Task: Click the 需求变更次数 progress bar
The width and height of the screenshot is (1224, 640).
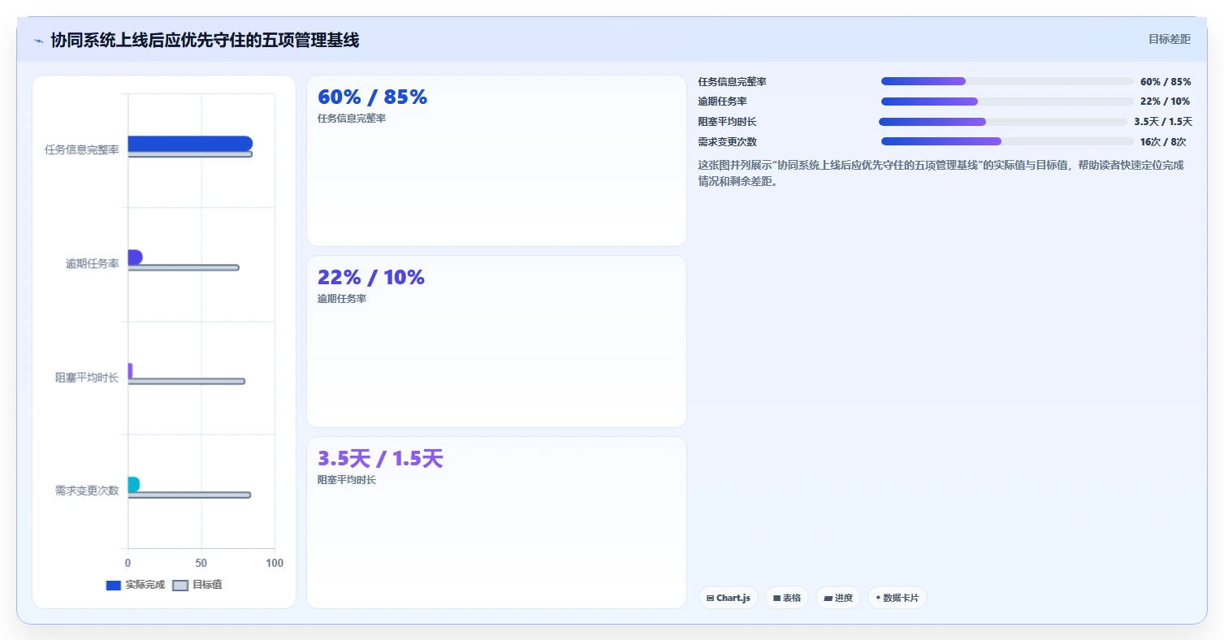Action: (x=1007, y=141)
